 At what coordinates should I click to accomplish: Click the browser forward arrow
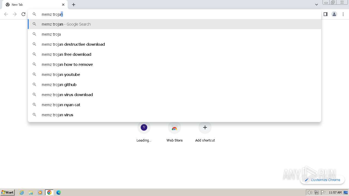15,14
